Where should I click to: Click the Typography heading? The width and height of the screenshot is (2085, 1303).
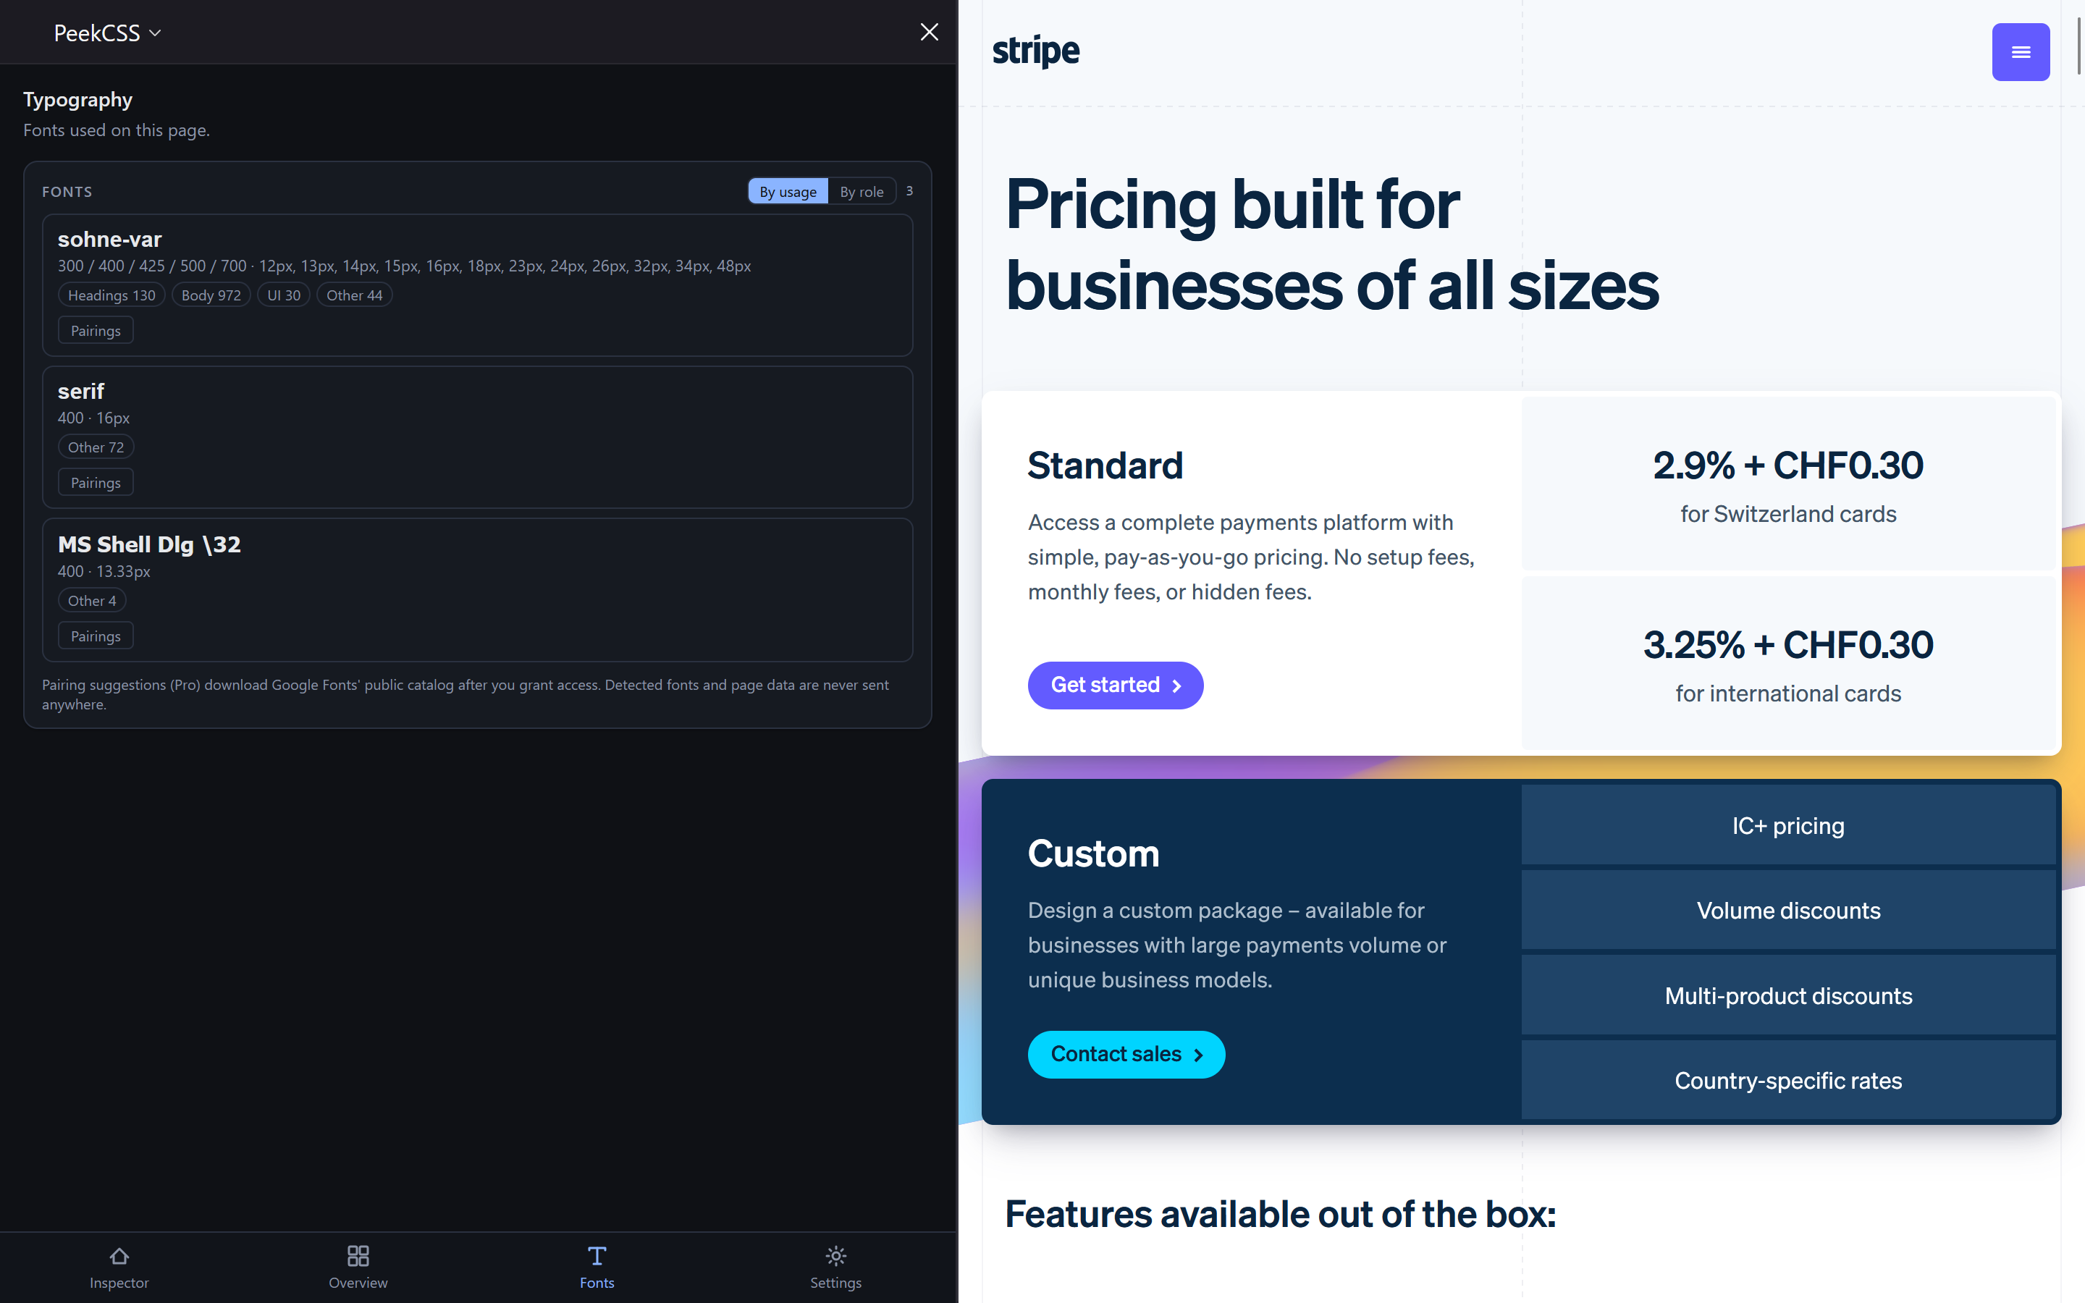click(x=77, y=100)
